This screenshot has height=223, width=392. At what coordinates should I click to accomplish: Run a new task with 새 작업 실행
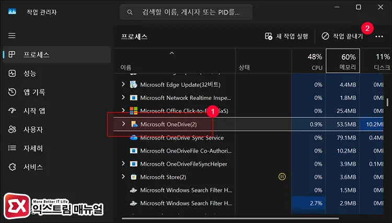pyautogui.click(x=286, y=36)
